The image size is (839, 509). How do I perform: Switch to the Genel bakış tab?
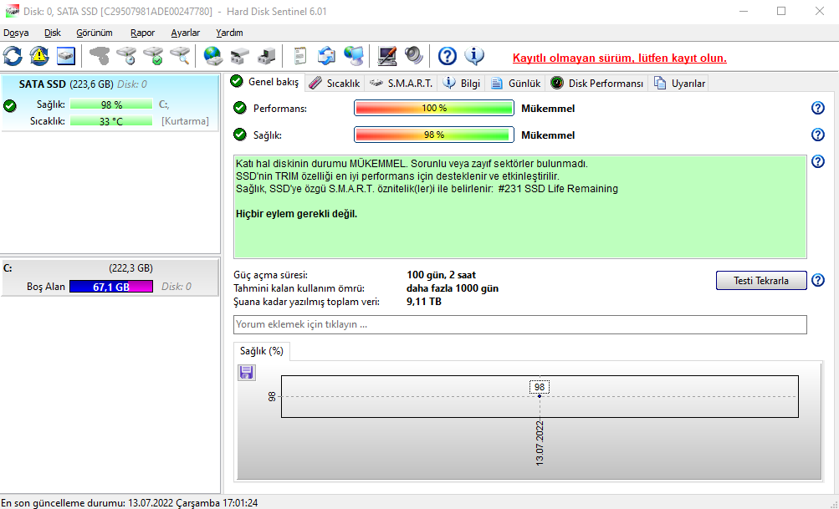(265, 83)
